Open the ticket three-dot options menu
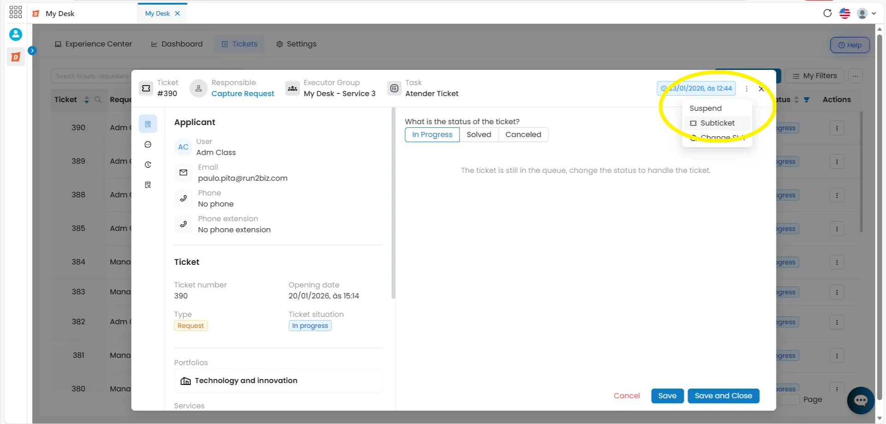886x424 pixels. pos(746,89)
